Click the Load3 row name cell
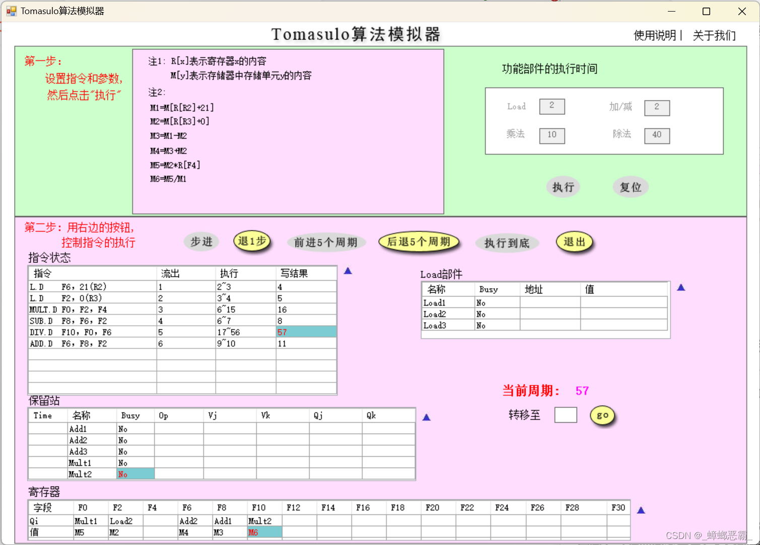 pyautogui.click(x=448, y=325)
